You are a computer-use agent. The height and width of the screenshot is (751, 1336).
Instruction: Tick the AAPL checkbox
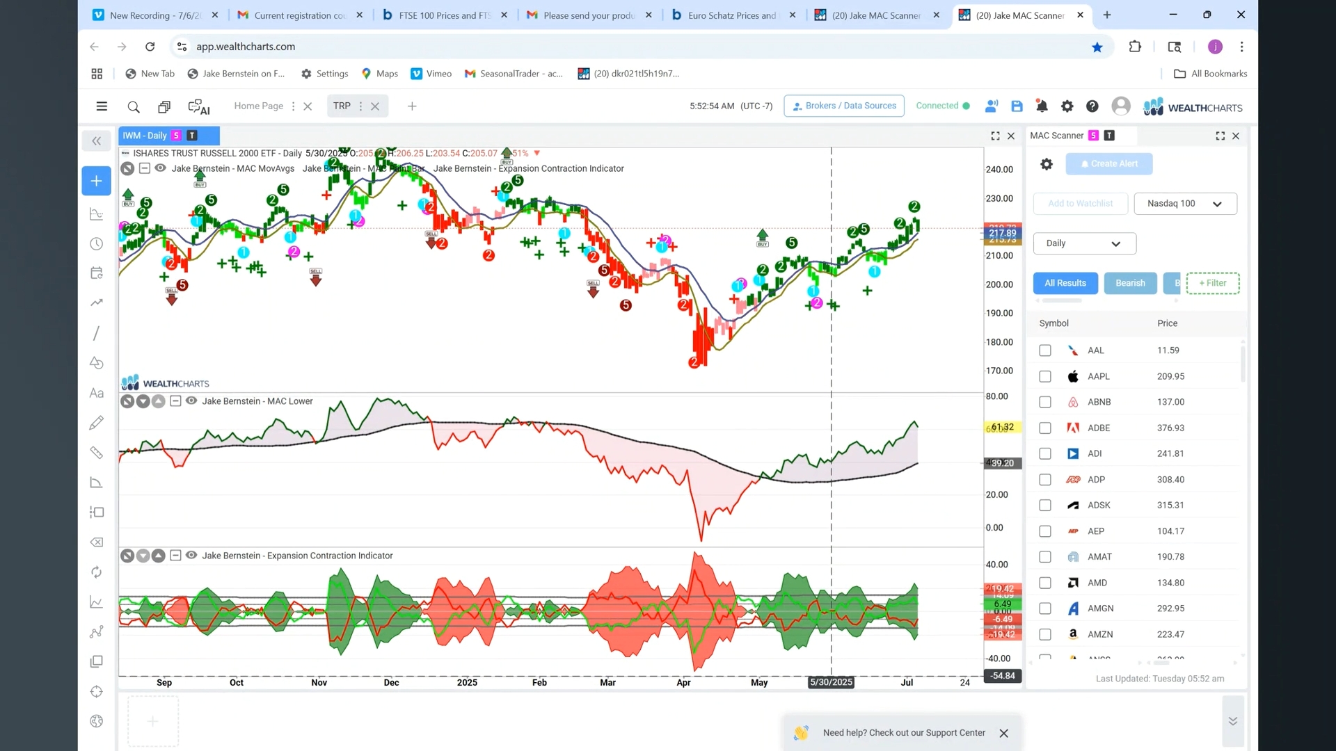tap(1045, 376)
